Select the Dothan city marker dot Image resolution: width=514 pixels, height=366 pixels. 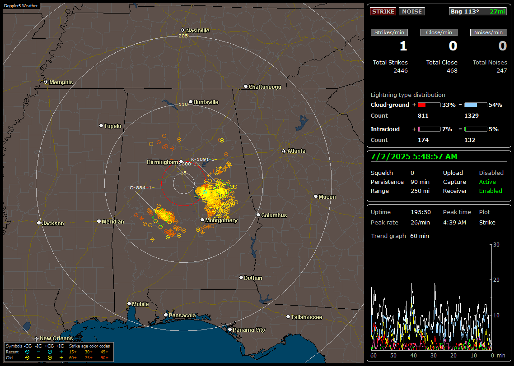point(241,277)
